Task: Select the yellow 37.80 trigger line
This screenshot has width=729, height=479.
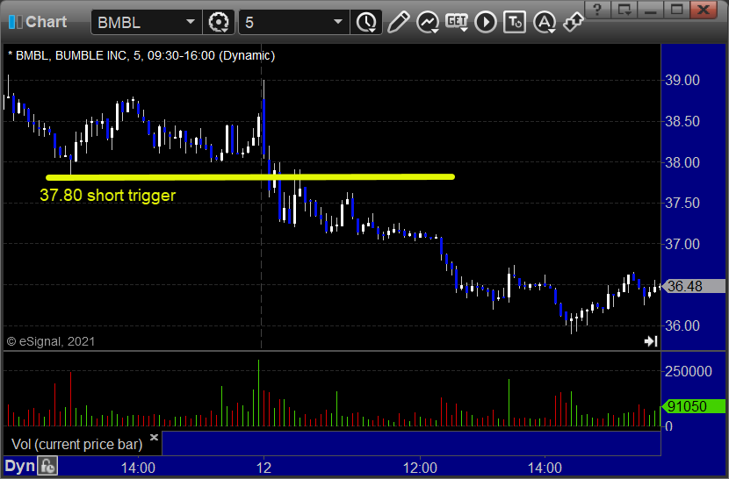Action: (250, 177)
